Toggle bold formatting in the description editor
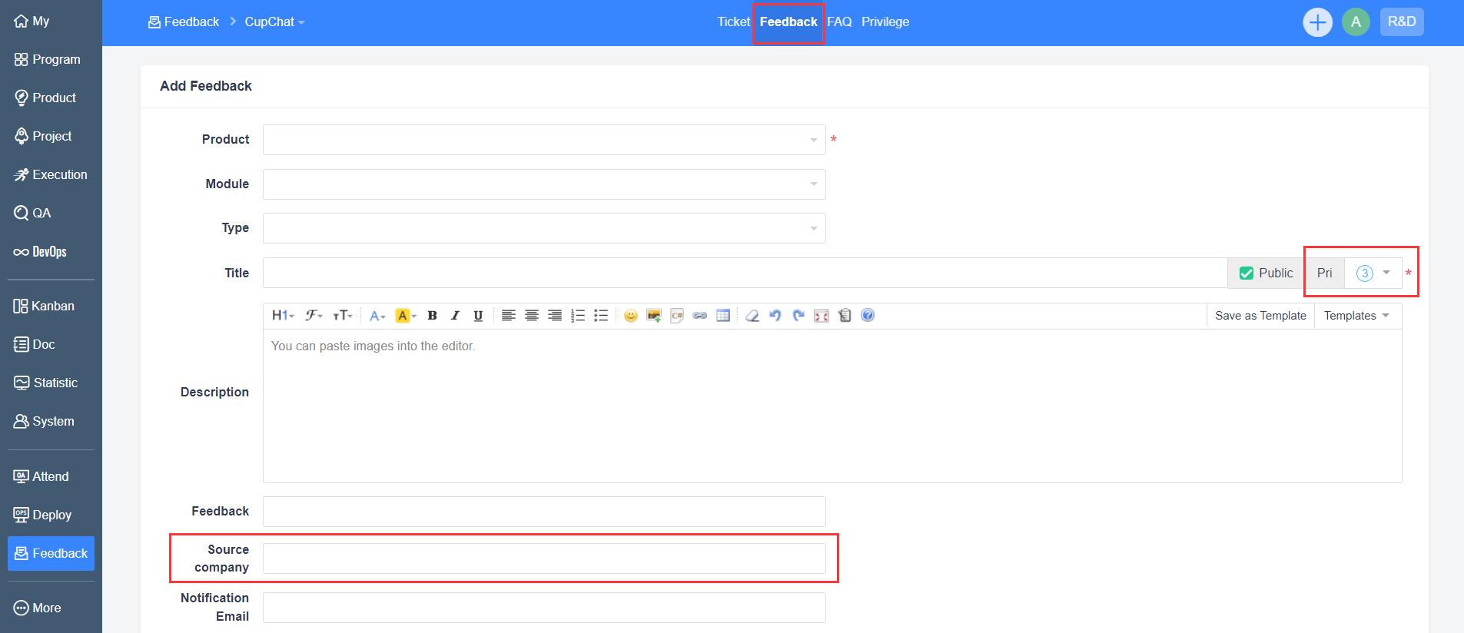Image resolution: width=1464 pixels, height=633 pixels. 432,316
